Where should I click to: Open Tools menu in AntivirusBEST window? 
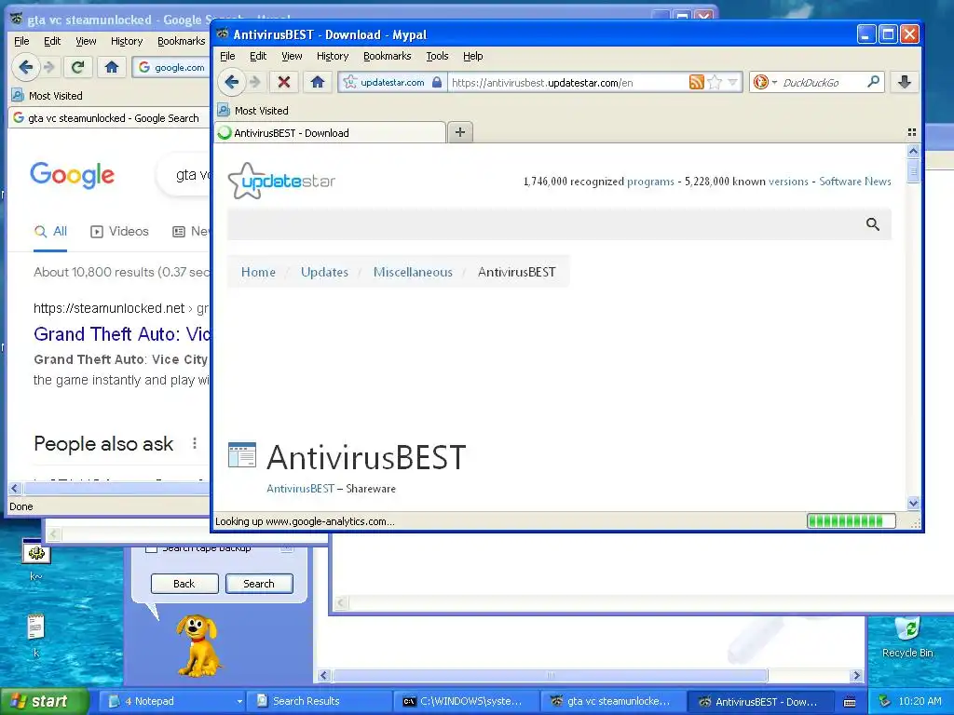[x=437, y=56]
